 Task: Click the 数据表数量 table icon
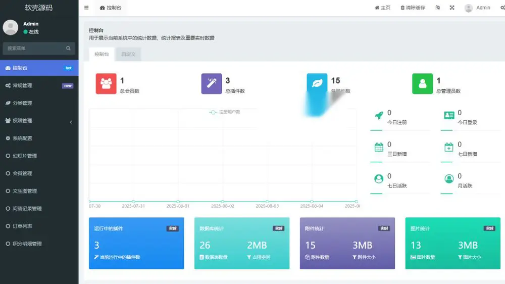coord(201,257)
